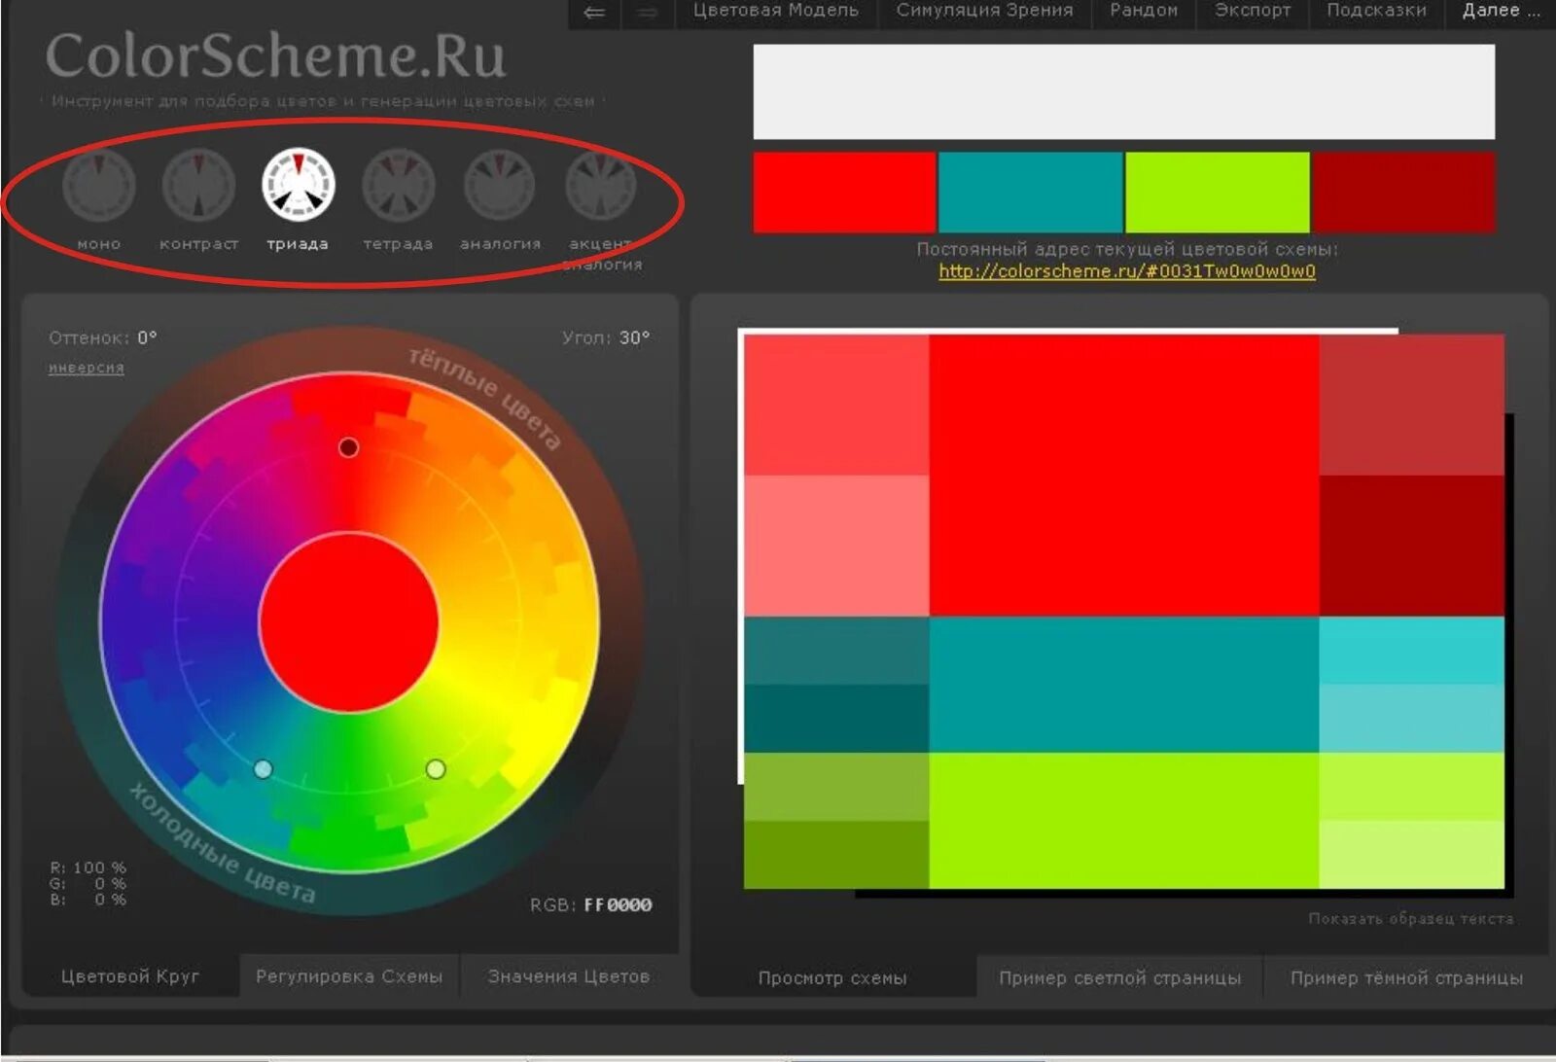Open the Экспорт menu

click(1253, 12)
